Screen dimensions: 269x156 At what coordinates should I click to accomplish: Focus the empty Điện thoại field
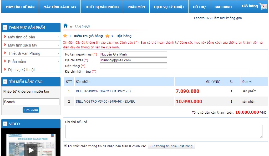click(x=134, y=66)
